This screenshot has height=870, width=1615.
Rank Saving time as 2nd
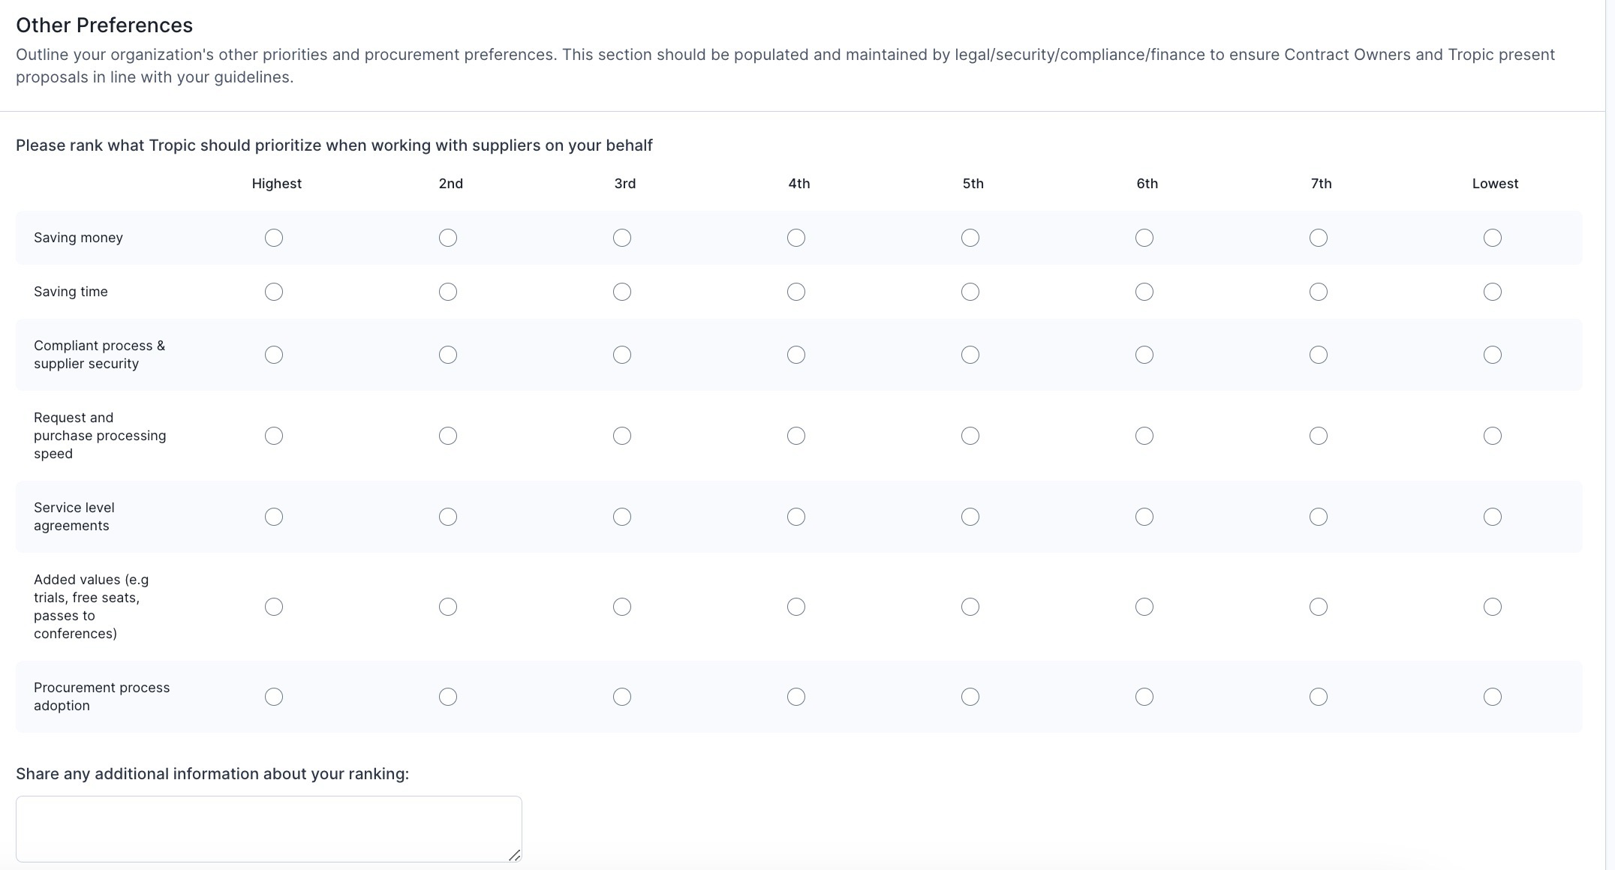pos(448,292)
